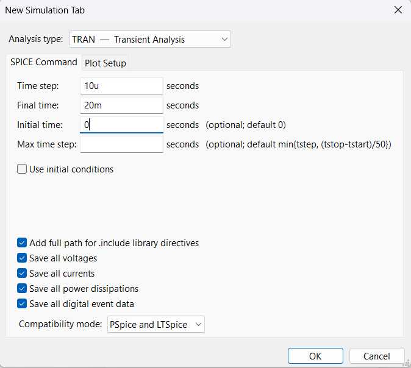The image size is (411, 368).
Task: Disable Save all currents option
Action: click(23, 274)
